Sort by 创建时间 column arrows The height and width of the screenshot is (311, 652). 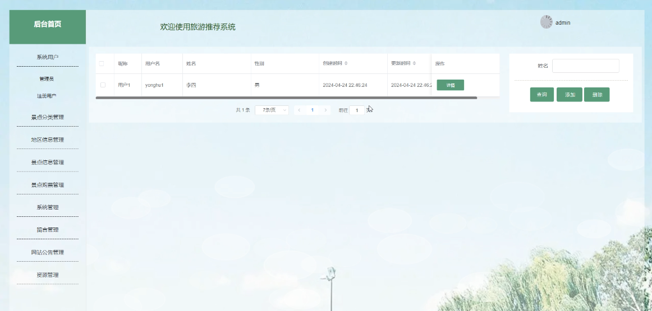coord(346,63)
